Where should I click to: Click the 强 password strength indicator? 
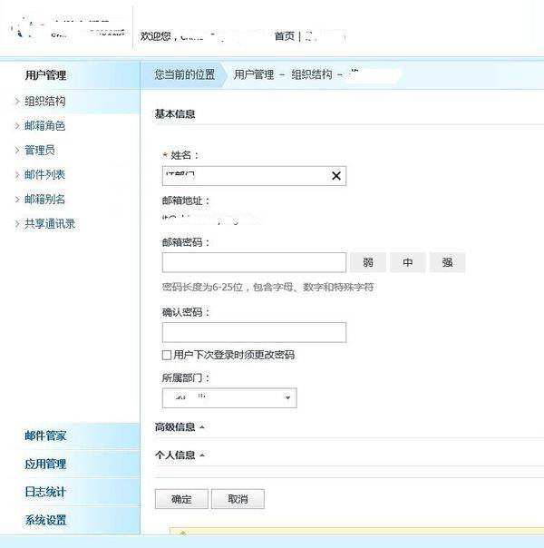point(447,262)
